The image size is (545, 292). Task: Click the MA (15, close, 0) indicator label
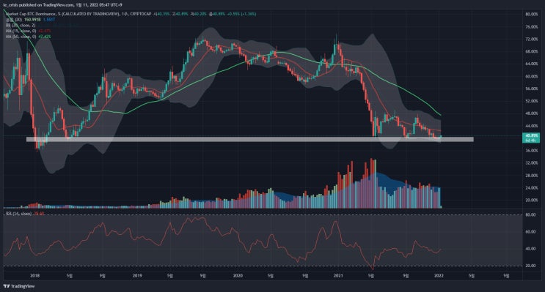click(21, 31)
